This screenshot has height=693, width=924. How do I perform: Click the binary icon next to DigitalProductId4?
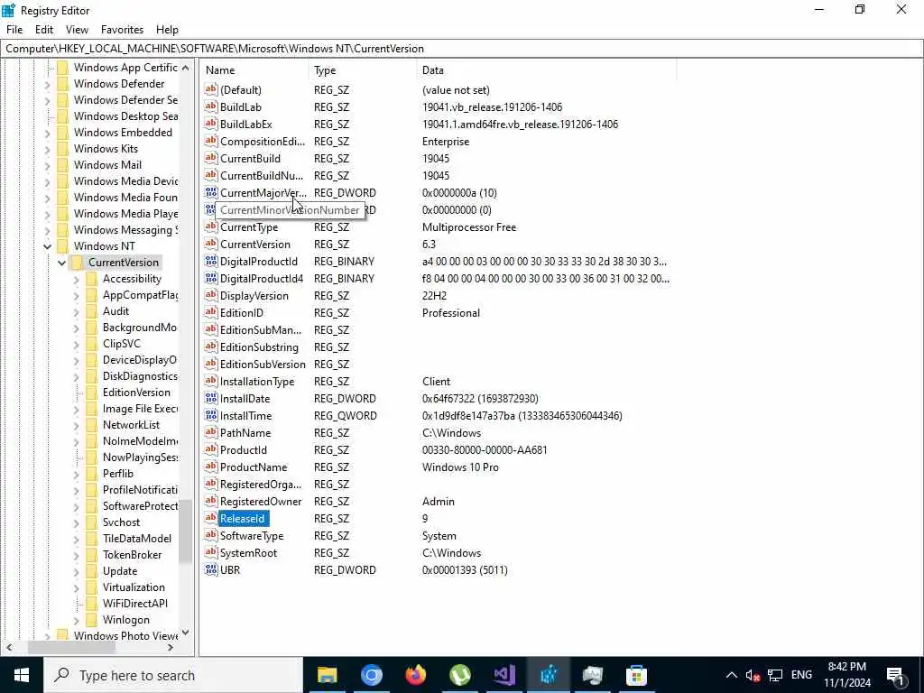pyautogui.click(x=211, y=278)
